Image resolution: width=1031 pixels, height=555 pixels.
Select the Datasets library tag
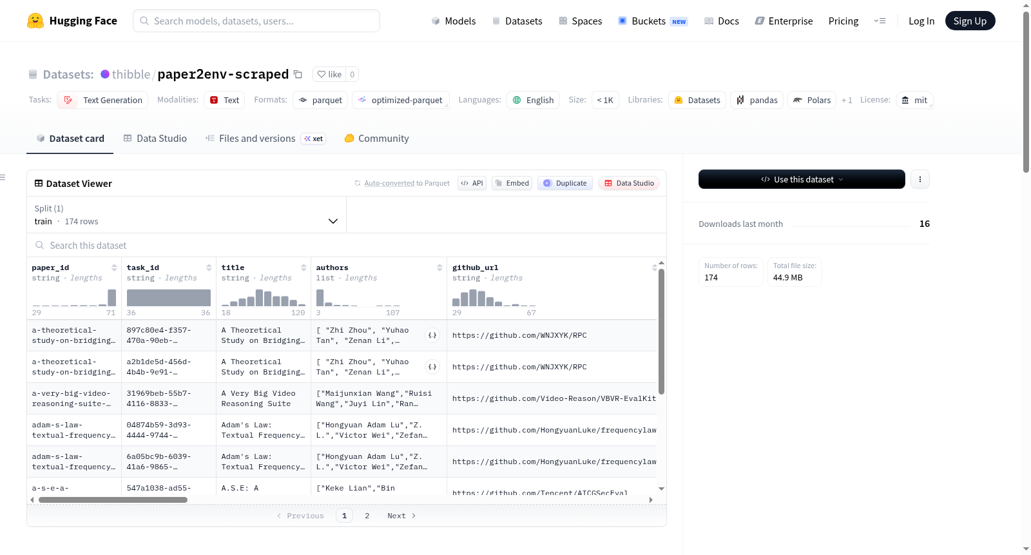pyautogui.click(x=697, y=100)
